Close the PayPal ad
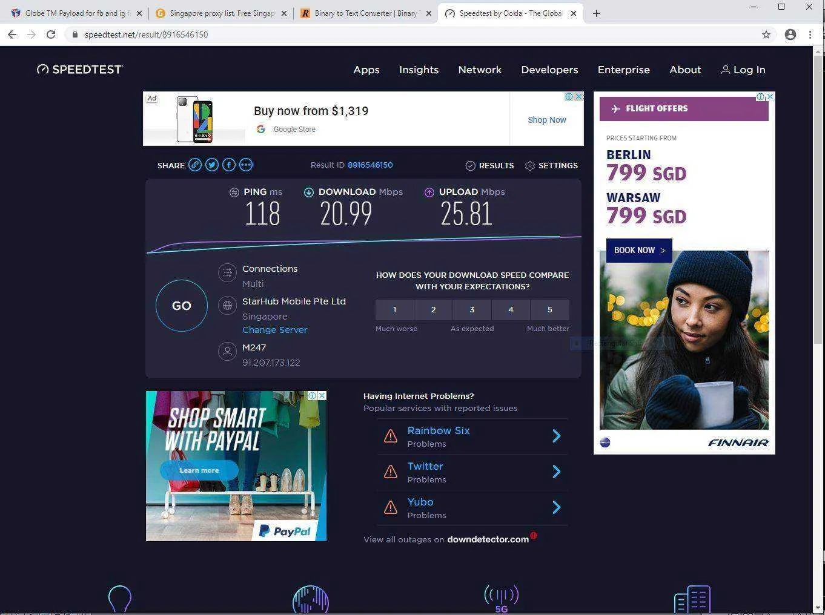 click(322, 395)
